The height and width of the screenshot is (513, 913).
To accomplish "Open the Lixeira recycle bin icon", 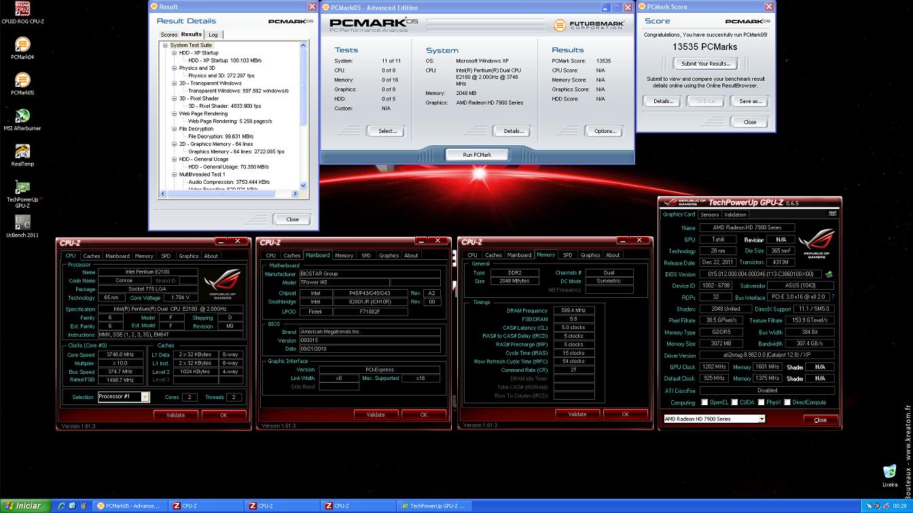I will tap(889, 475).
